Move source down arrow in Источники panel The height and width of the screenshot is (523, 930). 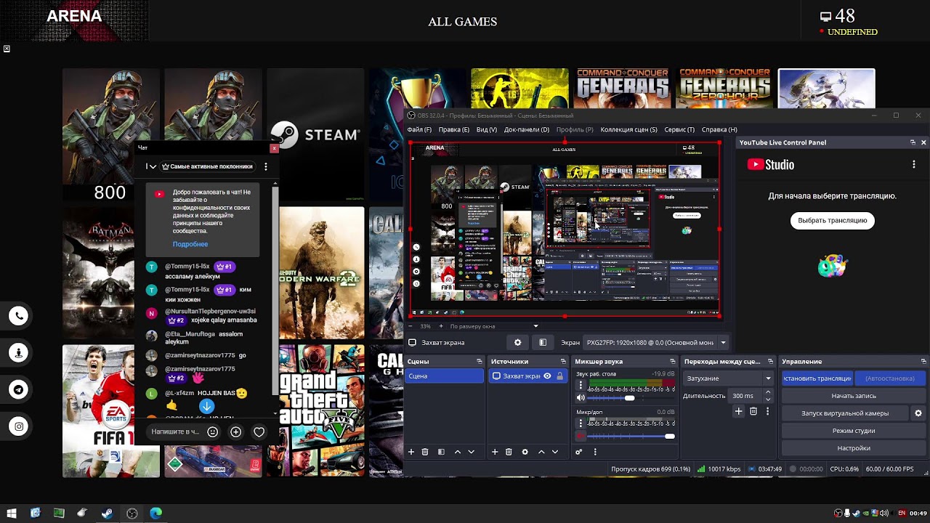tap(555, 452)
